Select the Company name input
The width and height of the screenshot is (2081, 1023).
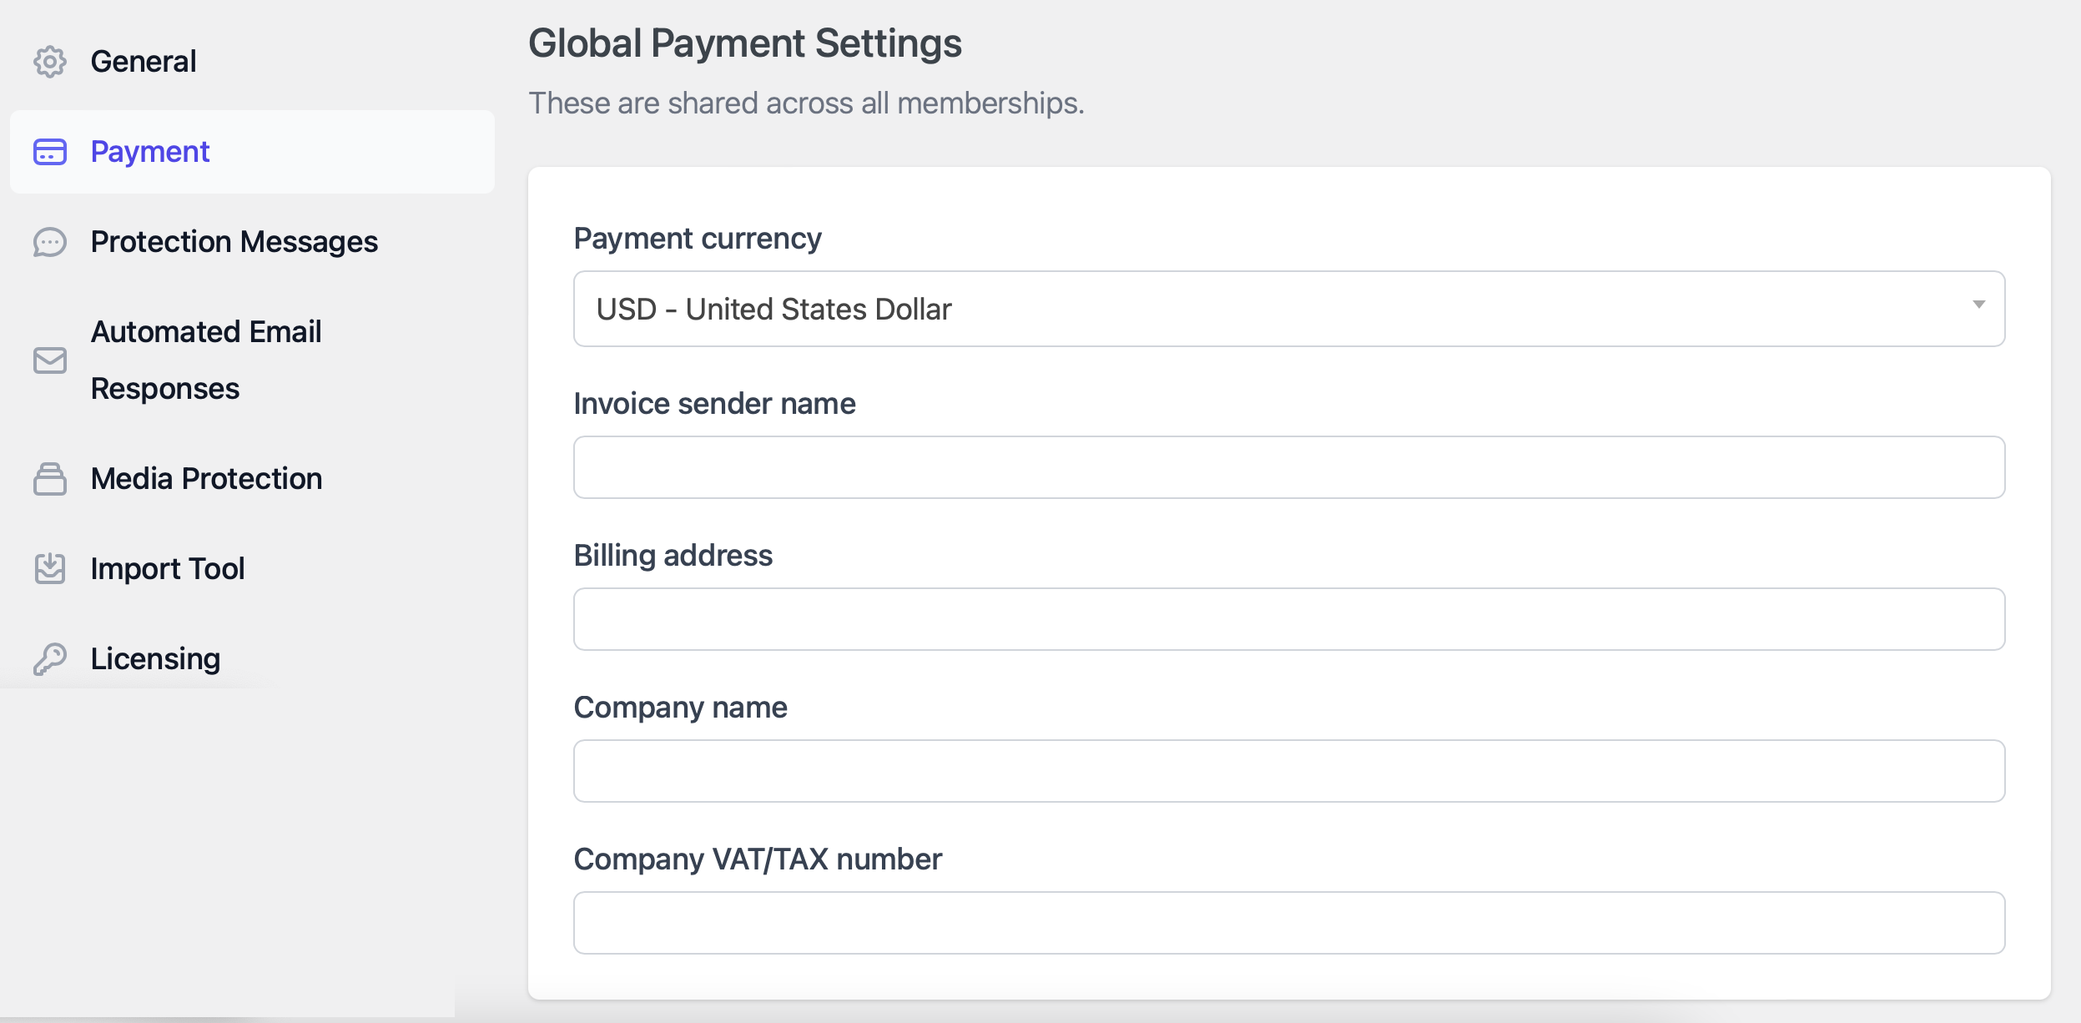coord(1289,771)
